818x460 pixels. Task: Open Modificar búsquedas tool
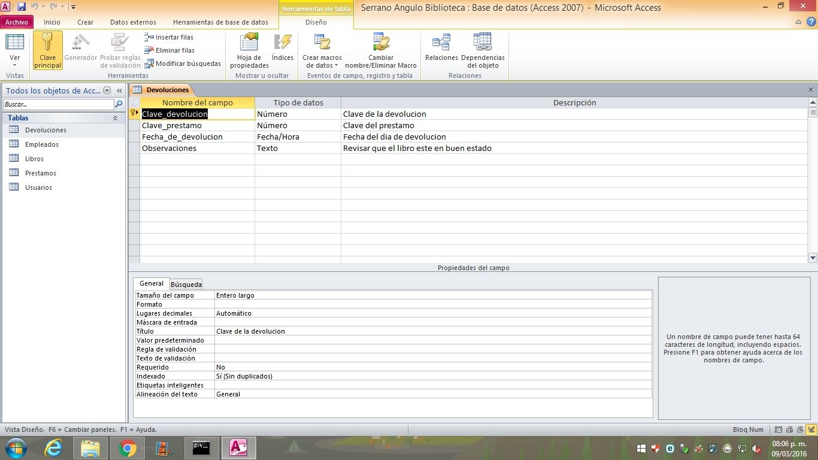(183, 63)
